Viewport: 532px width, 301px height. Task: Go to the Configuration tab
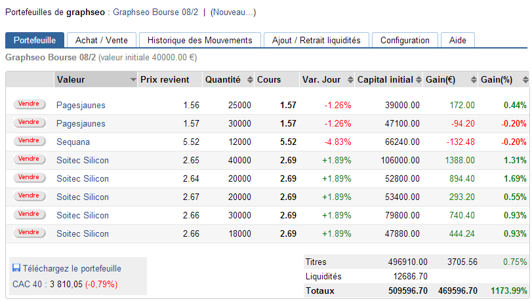pyautogui.click(x=405, y=41)
